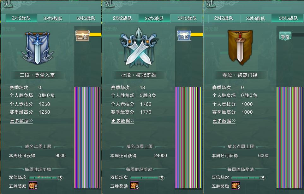Image resolution: width=304 pixels, height=194 pixels.
Task: Click the 双倍场次 progress bar in middle panel
Action: point(147,178)
